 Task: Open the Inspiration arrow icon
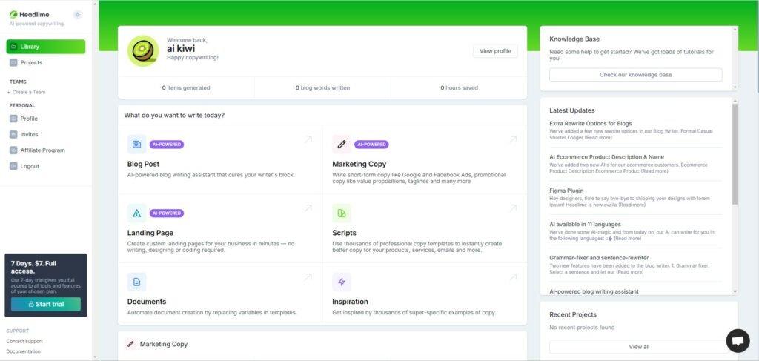(513, 276)
